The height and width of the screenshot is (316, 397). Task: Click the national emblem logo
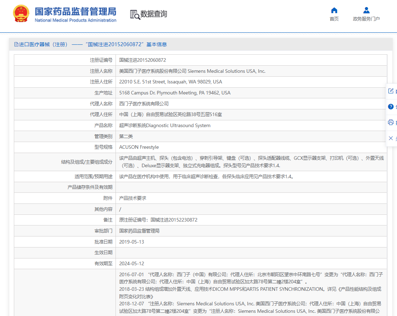21,13
